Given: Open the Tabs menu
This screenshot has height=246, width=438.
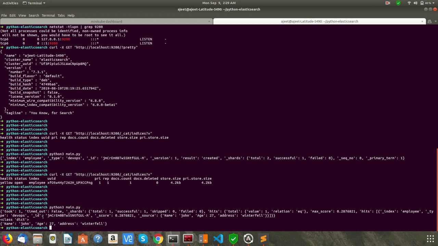Looking at the screenshot, I should [x=61, y=15].
